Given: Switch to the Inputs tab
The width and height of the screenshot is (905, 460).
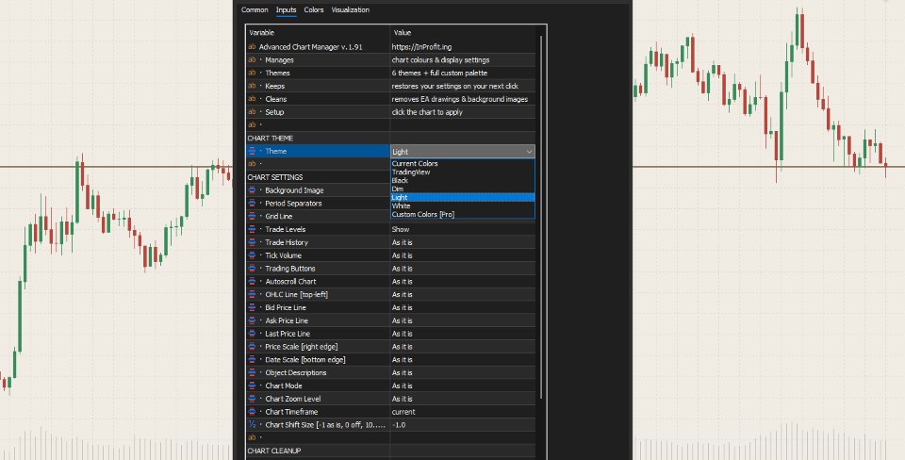Looking at the screenshot, I should pyautogui.click(x=286, y=9).
